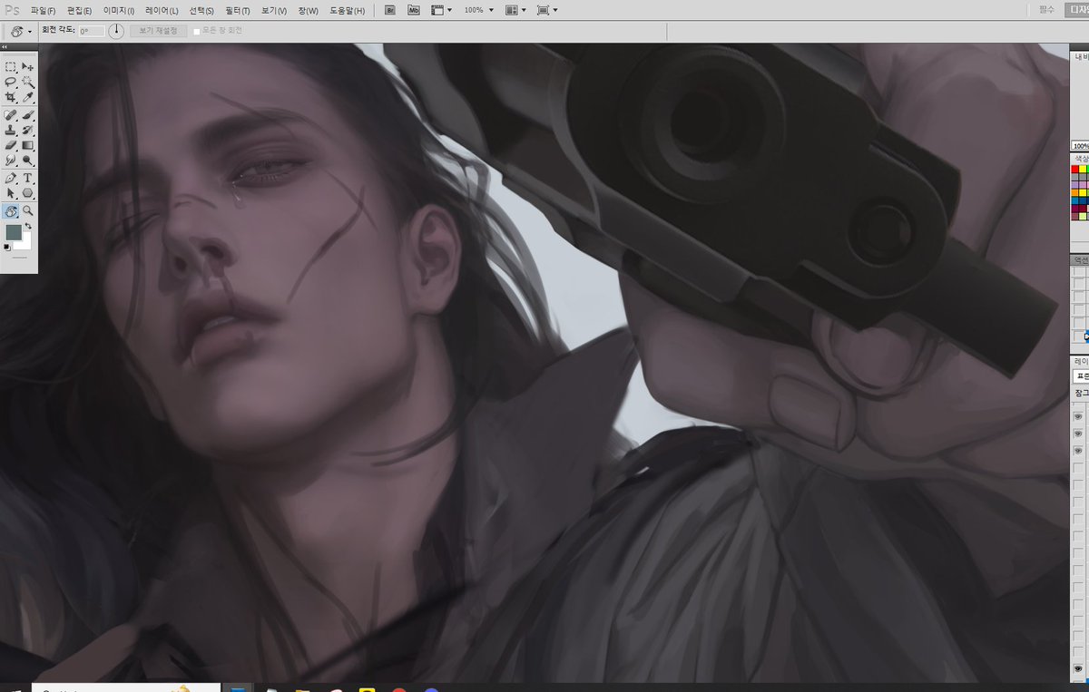Click the white background color swatch
The image size is (1089, 692).
(x=25, y=243)
